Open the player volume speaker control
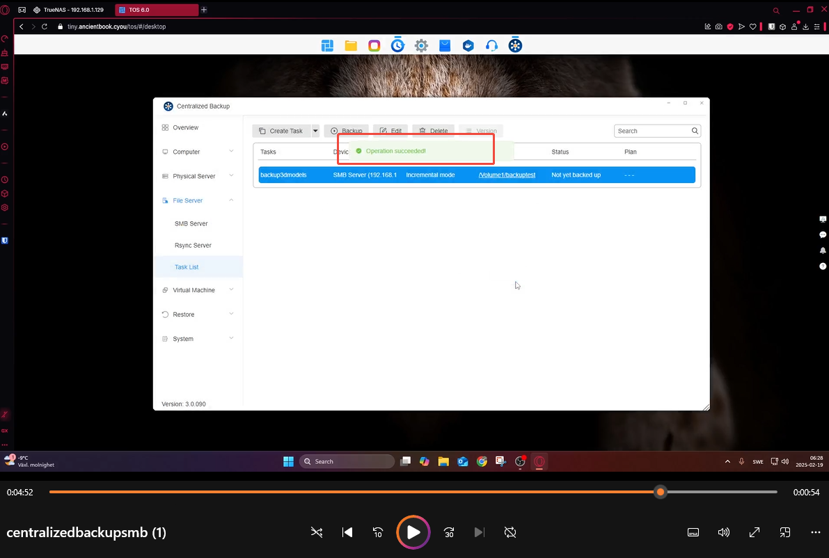 coord(724,532)
